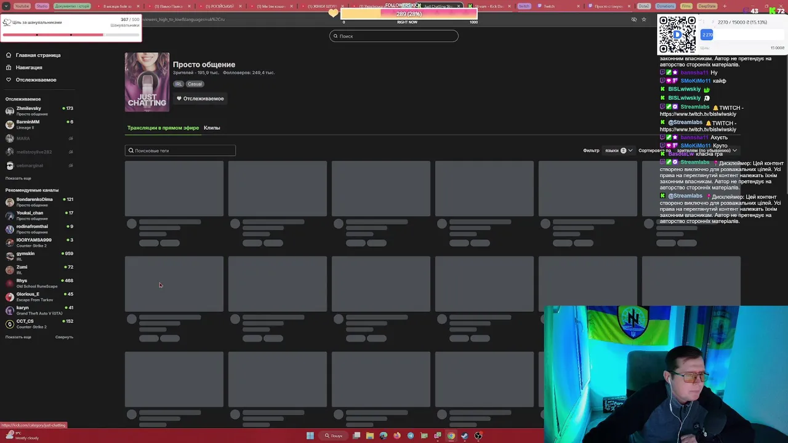Open the BarminMM channel avatar
The image size is (788, 443).
[10, 124]
